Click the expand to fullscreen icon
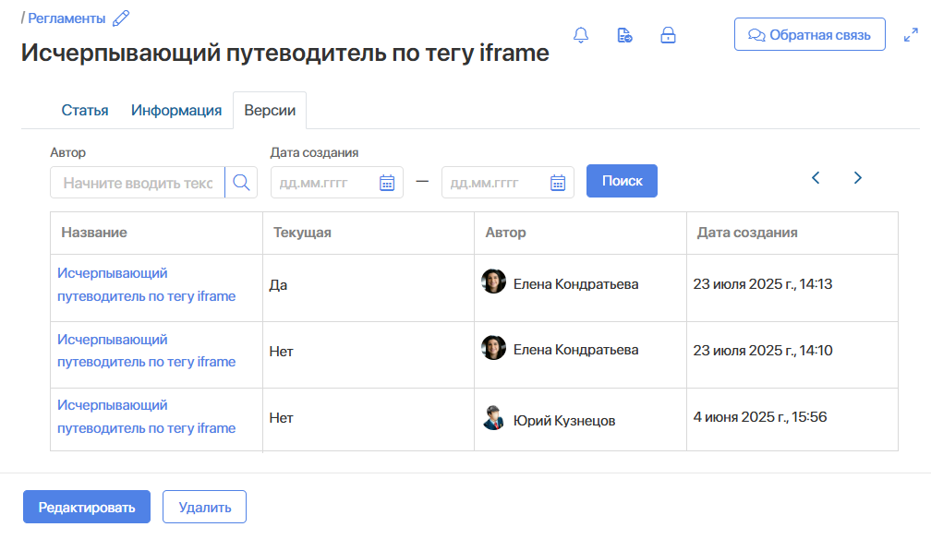This screenshot has height=539, width=931. click(910, 36)
